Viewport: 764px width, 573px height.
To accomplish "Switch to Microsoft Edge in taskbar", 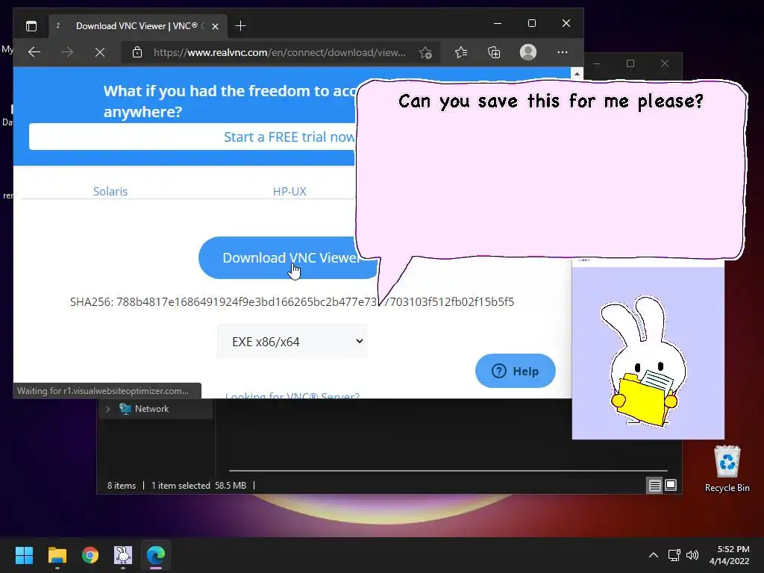I will [156, 555].
